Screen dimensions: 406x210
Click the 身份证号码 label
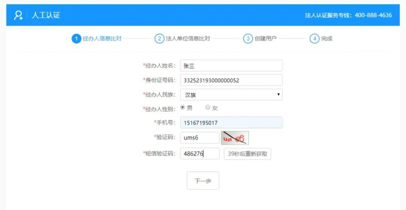(x=159, y=80)
